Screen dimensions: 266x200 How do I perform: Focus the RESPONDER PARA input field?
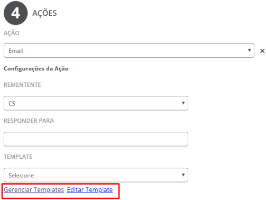pyautogui.click(x=96, y=139)
